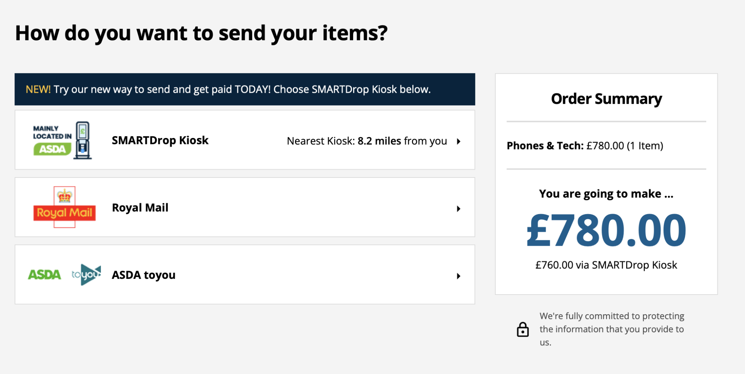The height and width of the screenshot is (374, 745).
Task: Click the yellow 'NEW!' label in the banner
Action: coord(38,89)
